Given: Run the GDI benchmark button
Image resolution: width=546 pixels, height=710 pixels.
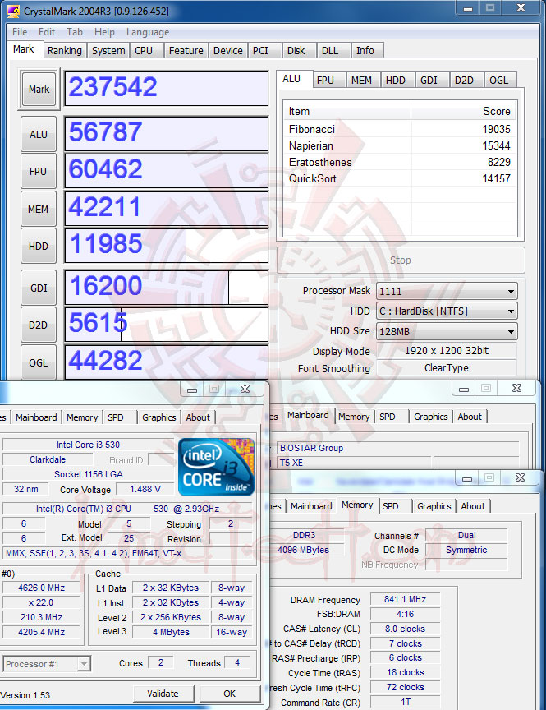Looking at the screenshot, I should [39, 288].
